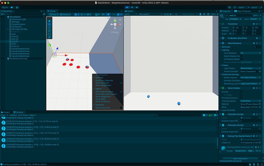Click Clear in the Console toolbar
Viewport: 264px width, 166px height.
point(2,115)
